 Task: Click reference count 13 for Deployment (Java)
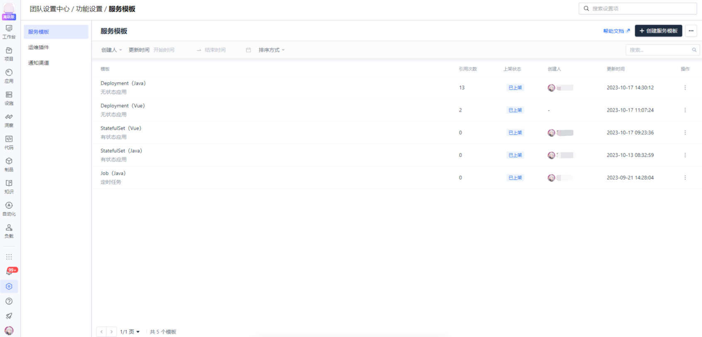click(462, 87)
